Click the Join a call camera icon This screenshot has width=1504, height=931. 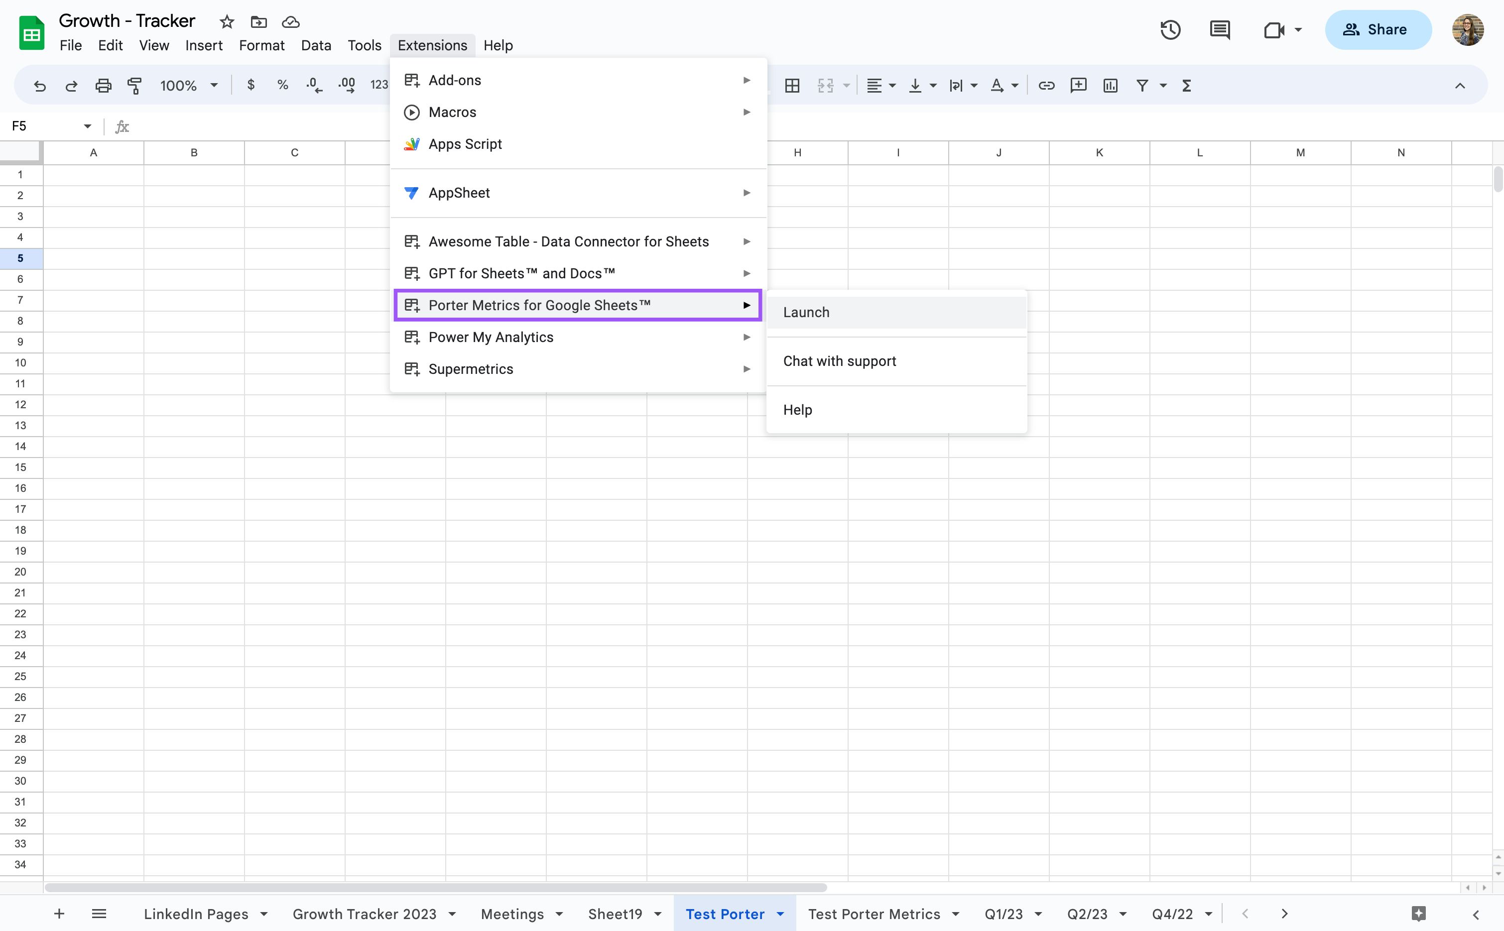1273,29
